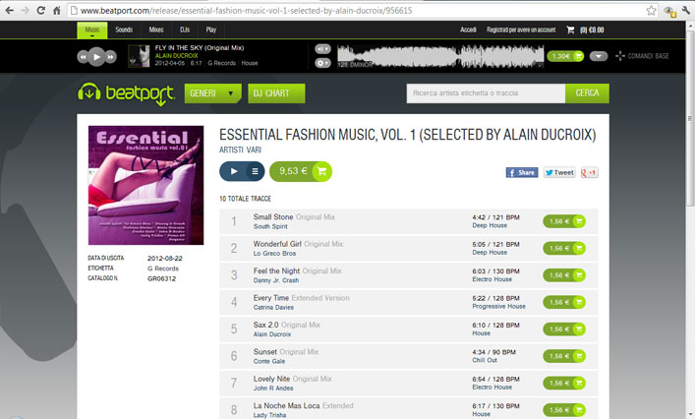Open COMANDI BASE player options
Screen dimensions: 695x419
click(x=642, y=56)
